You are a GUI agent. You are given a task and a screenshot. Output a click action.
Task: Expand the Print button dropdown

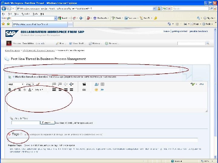[189, 24]
